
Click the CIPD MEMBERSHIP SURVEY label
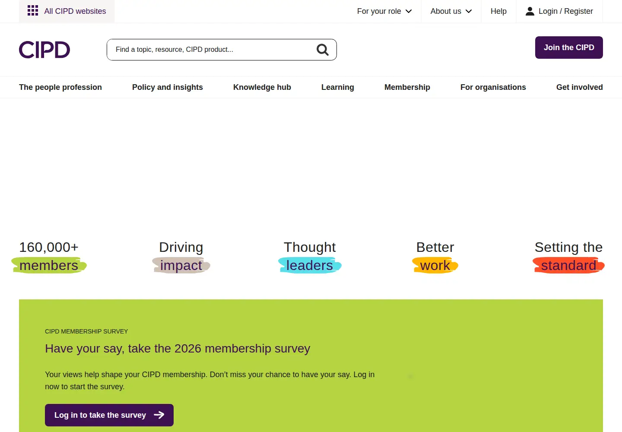tap(86, 331)
